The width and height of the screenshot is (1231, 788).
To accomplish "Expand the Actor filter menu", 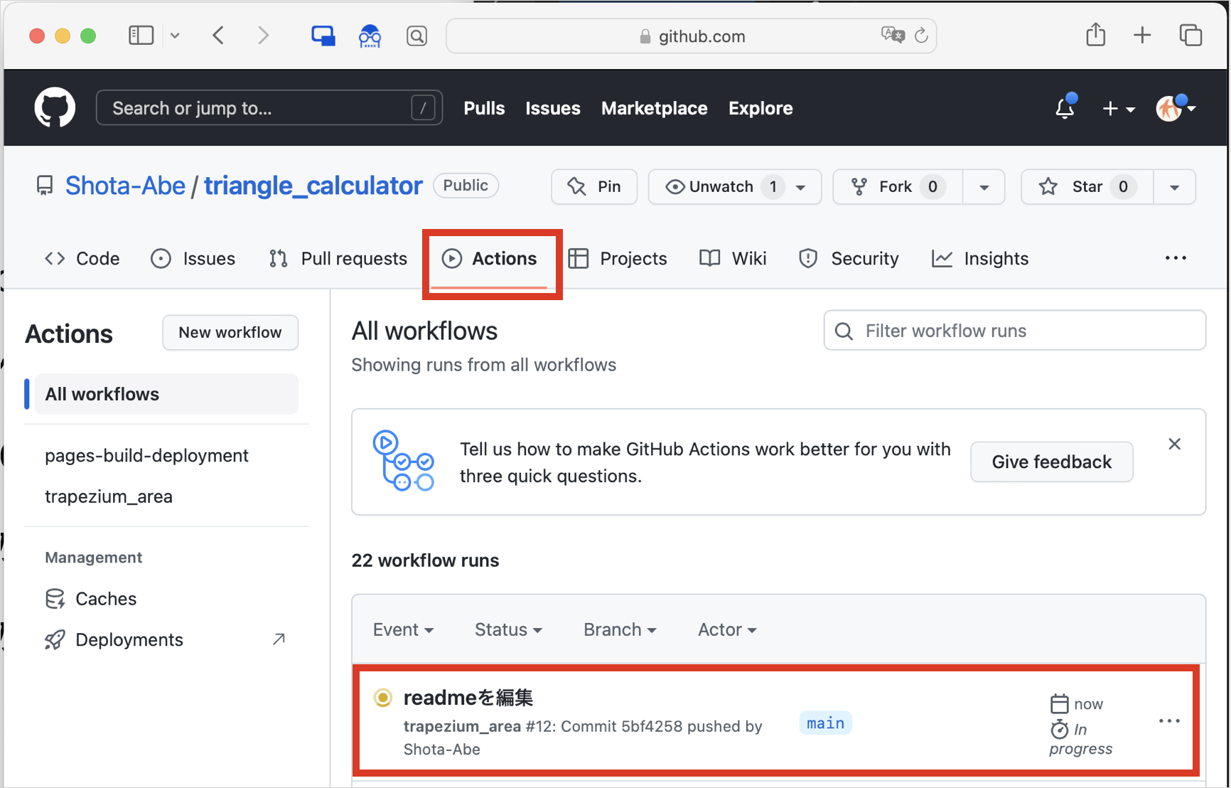I will 726,629.
